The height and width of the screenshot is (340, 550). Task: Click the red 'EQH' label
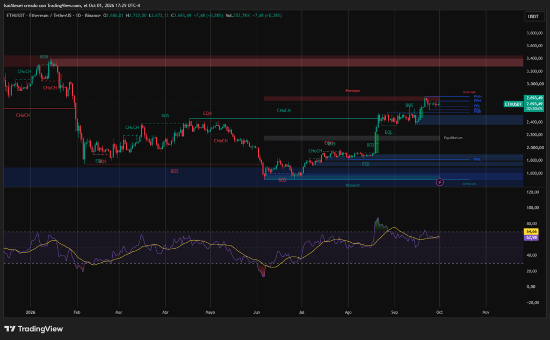pyautogui.click(x=207, y=113)
